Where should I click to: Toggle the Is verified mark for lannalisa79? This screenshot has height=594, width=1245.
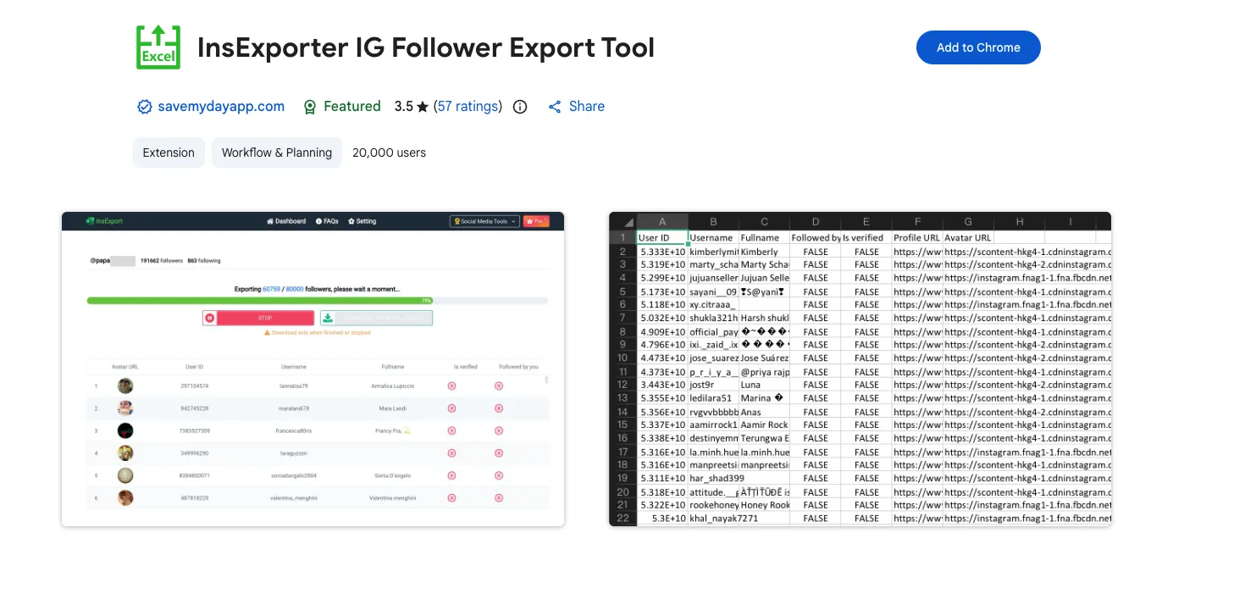tap(451, 386)
